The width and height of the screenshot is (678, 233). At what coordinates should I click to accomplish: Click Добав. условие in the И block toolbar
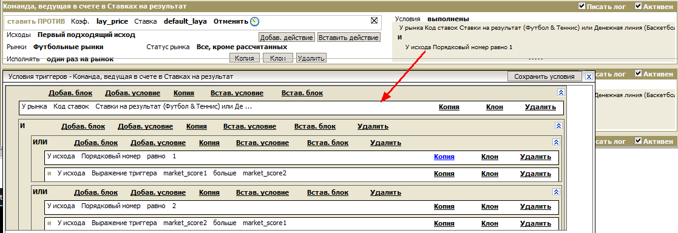point(145,126)
